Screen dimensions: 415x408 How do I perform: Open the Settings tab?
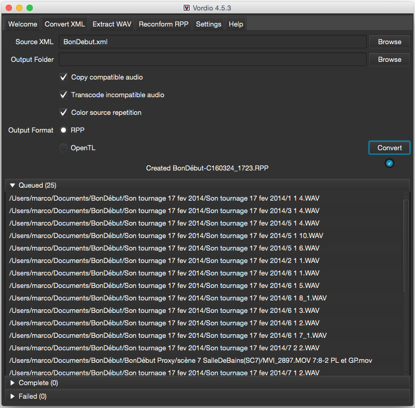209,24
